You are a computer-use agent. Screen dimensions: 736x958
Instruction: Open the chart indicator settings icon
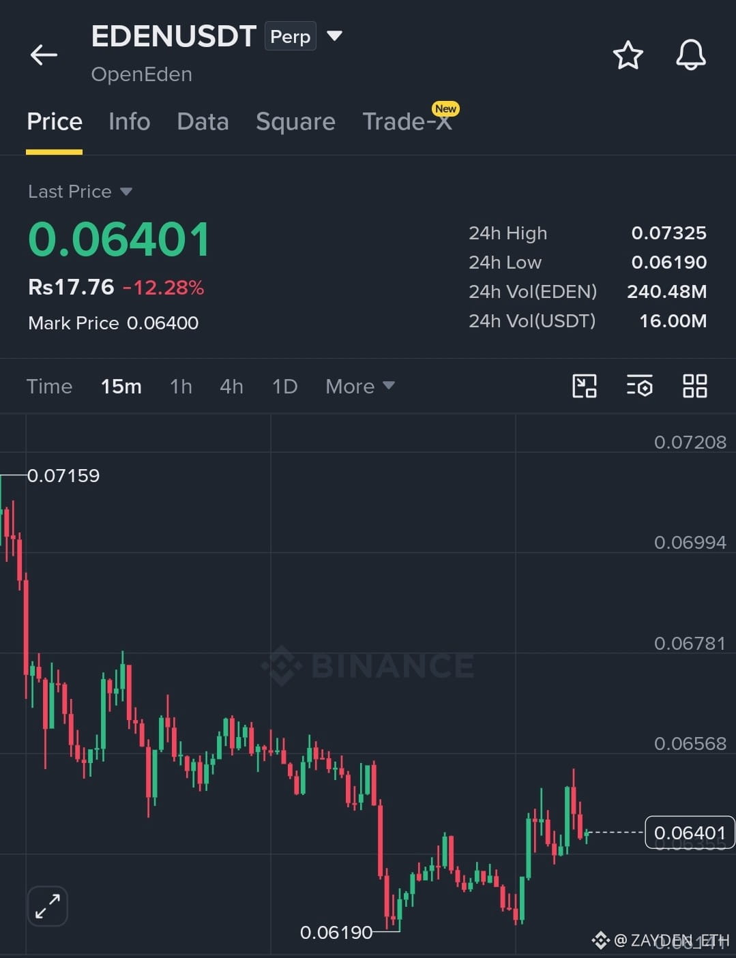[x=639, y=386]
